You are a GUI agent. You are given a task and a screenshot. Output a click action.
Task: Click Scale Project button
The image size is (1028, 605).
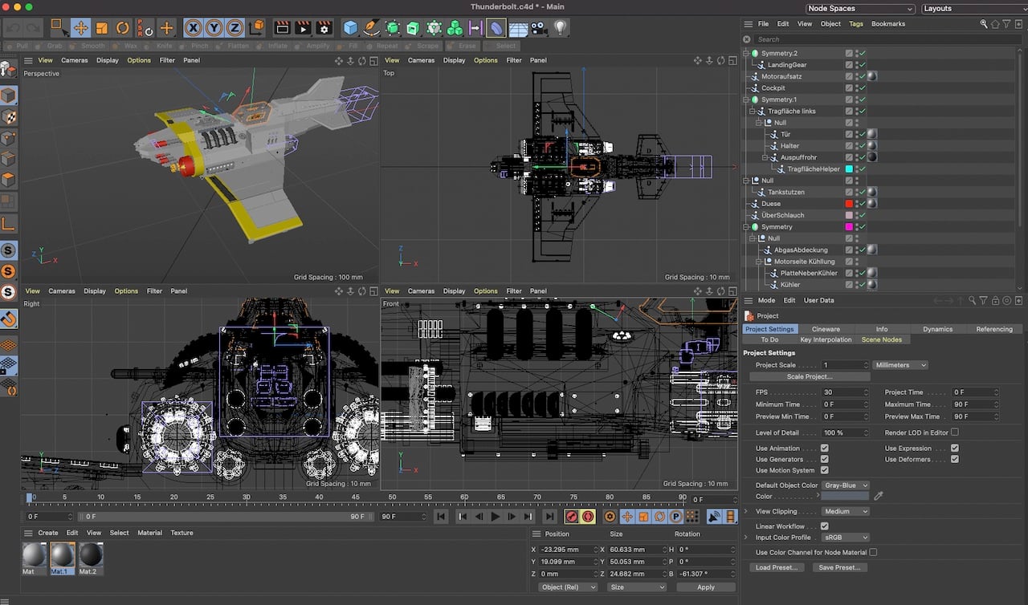[810, 376]
